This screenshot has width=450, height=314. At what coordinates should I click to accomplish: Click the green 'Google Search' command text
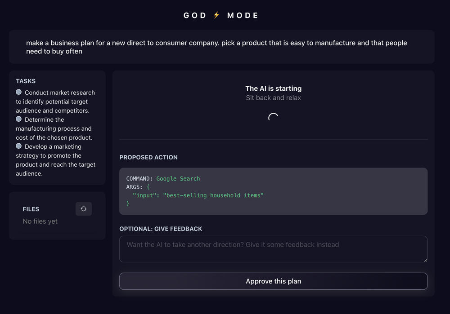[x=177, y=178]
